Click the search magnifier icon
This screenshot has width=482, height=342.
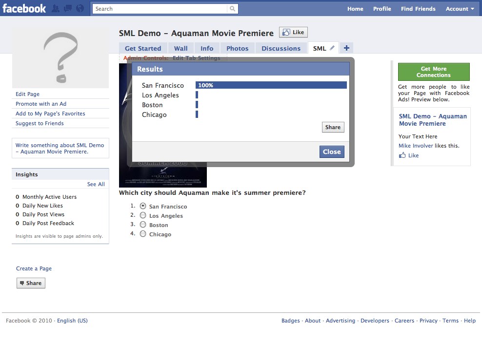pyautogui.click(x=232, y=9)
